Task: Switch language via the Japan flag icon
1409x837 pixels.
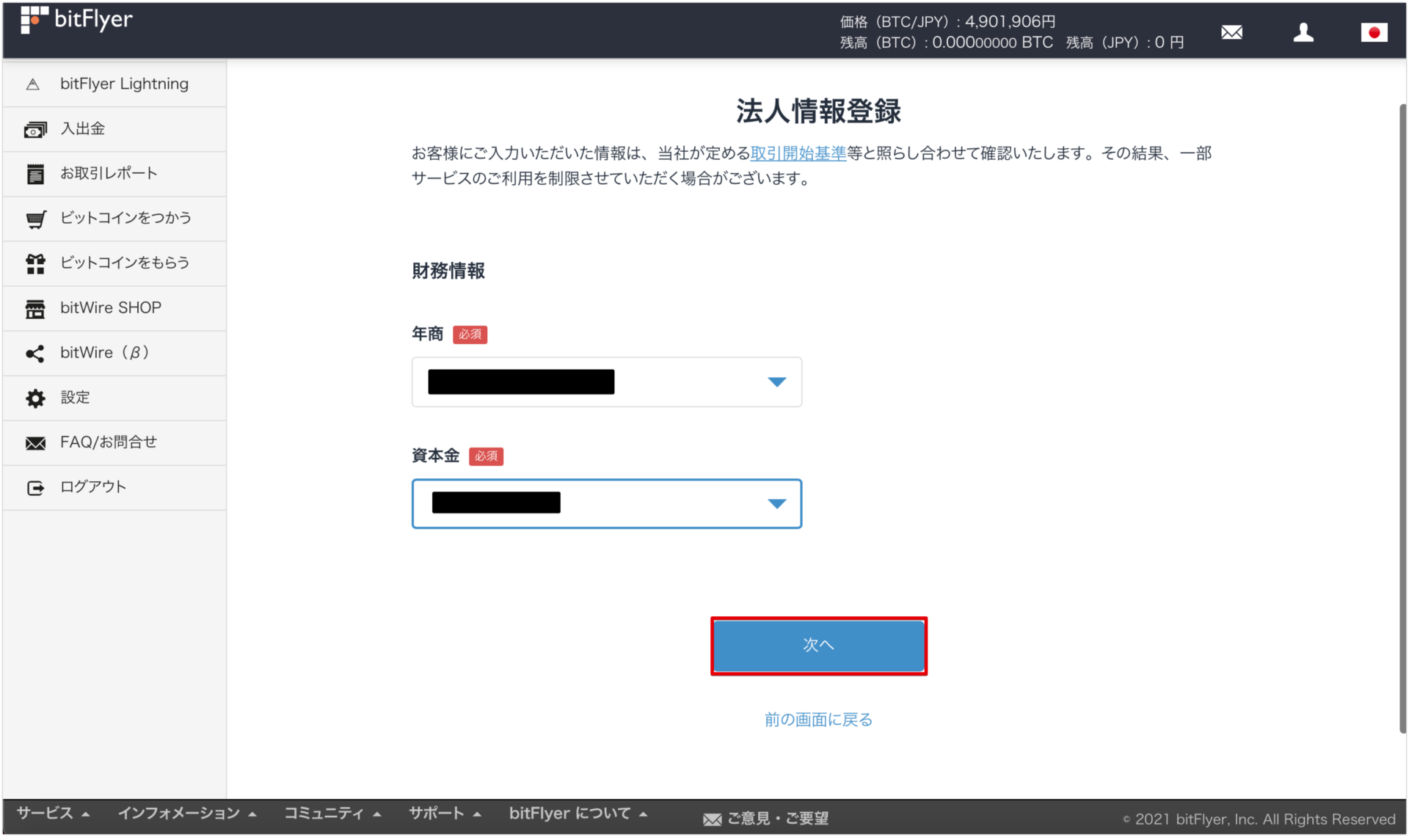Action: pyautogui.click(x=1374, y=32)
